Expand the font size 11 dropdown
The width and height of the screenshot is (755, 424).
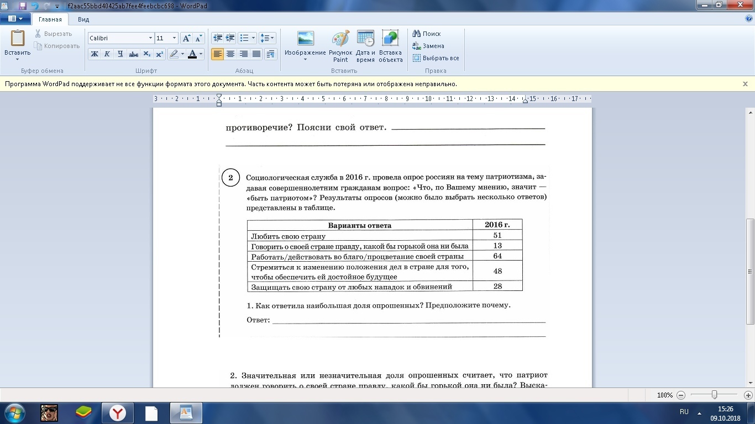(x=175, y=38)
